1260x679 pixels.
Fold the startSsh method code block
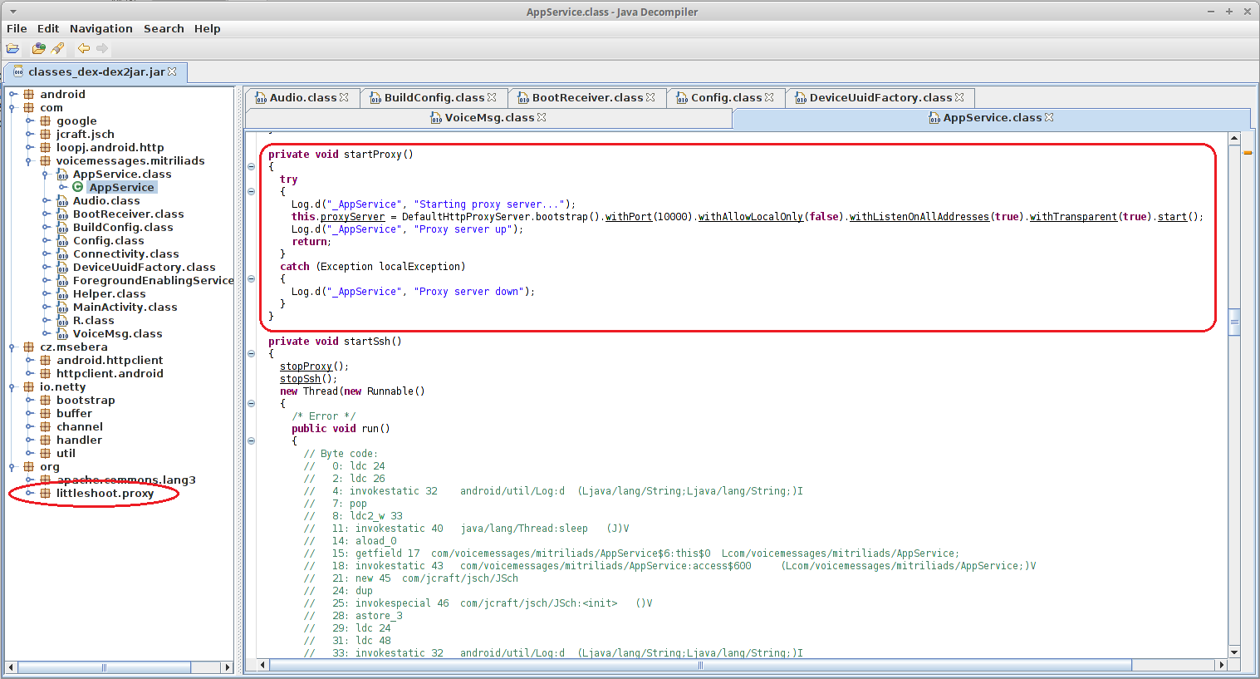pos(251,353)
